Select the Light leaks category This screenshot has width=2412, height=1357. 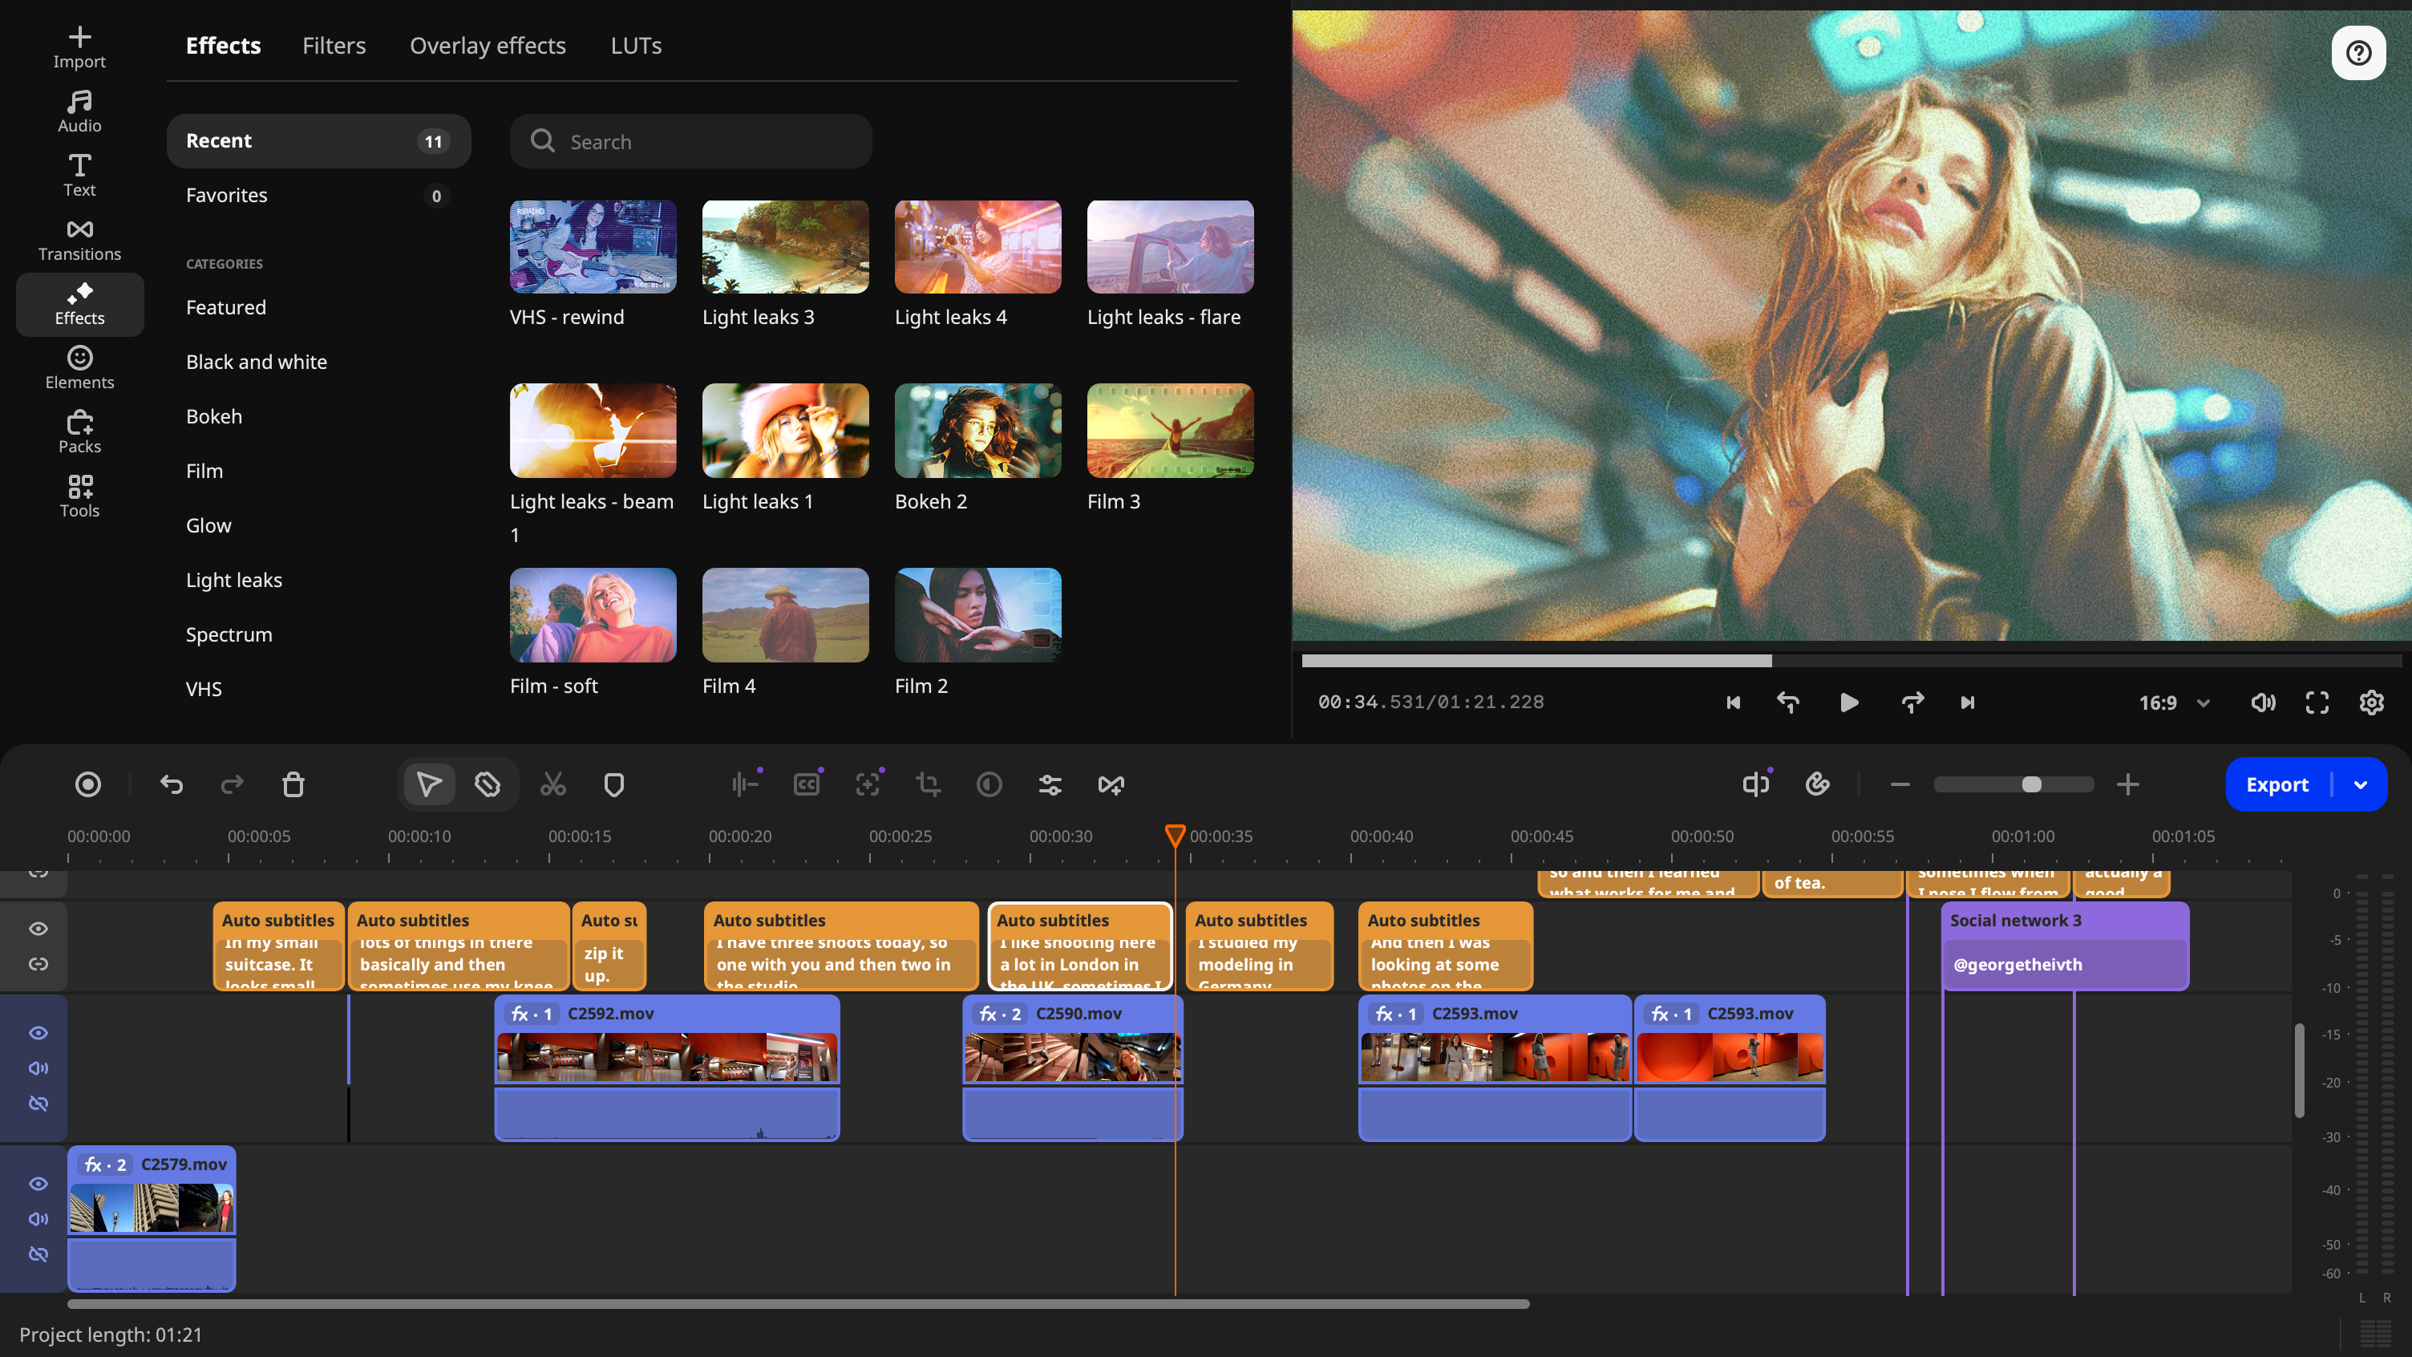pyautogui.click(x=233, y=580)
